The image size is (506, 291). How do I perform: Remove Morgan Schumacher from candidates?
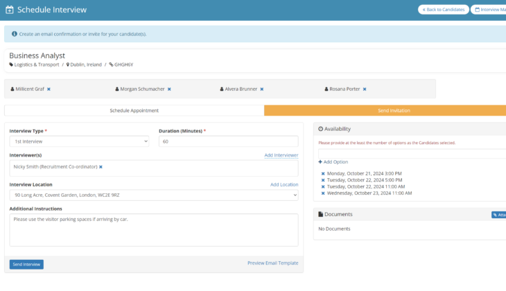coord(169,89)
